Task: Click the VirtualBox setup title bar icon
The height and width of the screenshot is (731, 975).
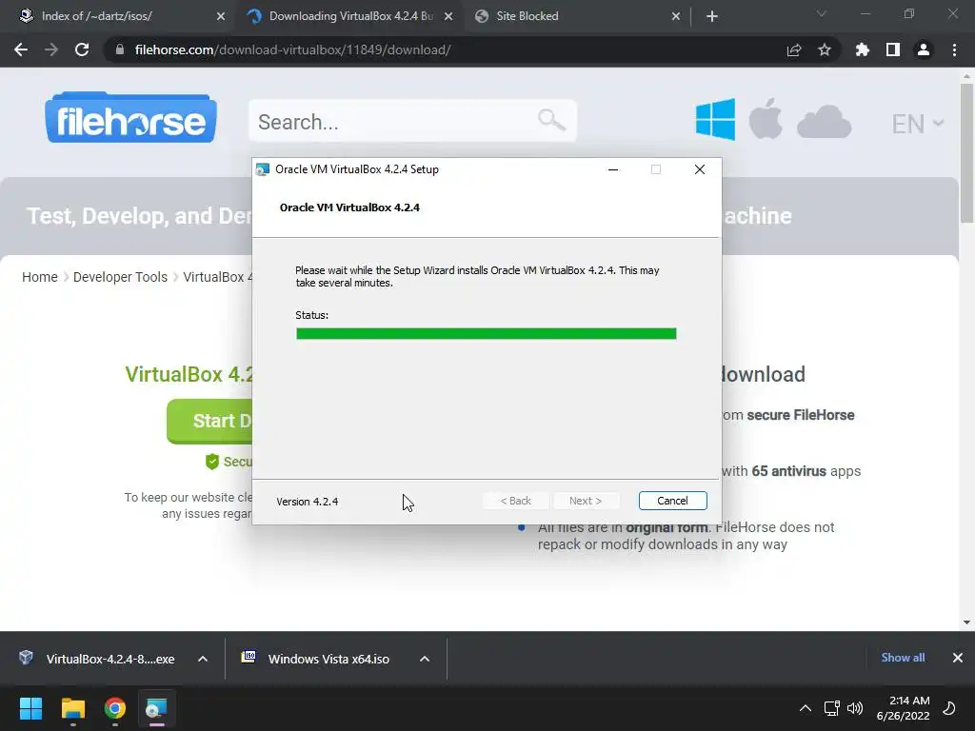Action: [x=263, y=169]
